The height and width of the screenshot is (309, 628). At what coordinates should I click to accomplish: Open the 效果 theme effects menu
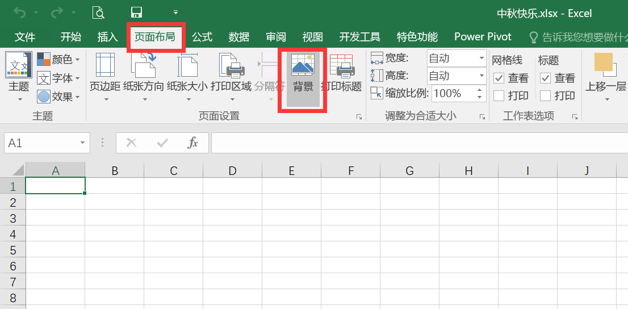coord(58,97)
